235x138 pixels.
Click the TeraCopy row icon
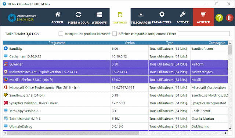6,111
